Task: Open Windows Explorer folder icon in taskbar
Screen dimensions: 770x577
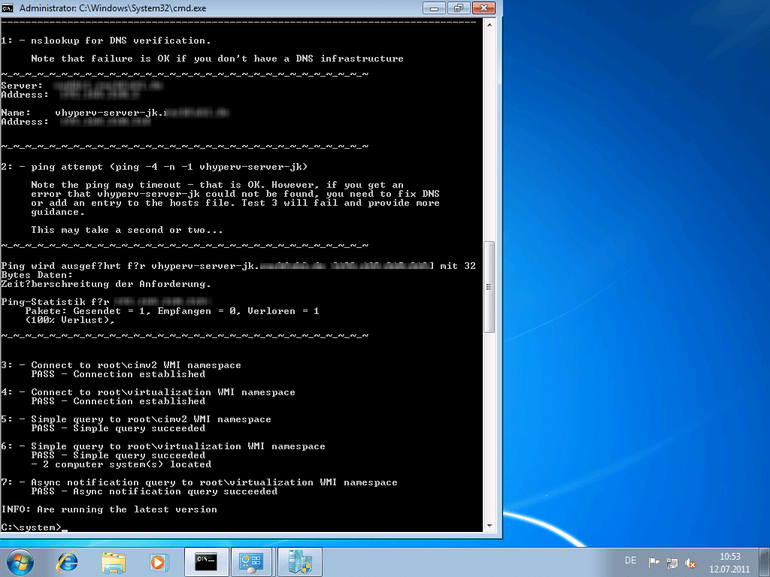Action: (x=113, y=562)
